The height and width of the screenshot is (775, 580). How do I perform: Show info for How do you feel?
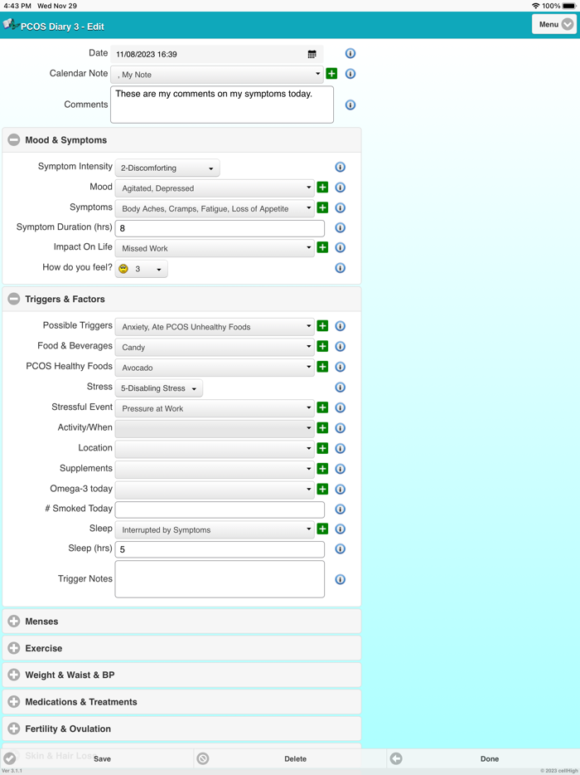tap(340, 268)
